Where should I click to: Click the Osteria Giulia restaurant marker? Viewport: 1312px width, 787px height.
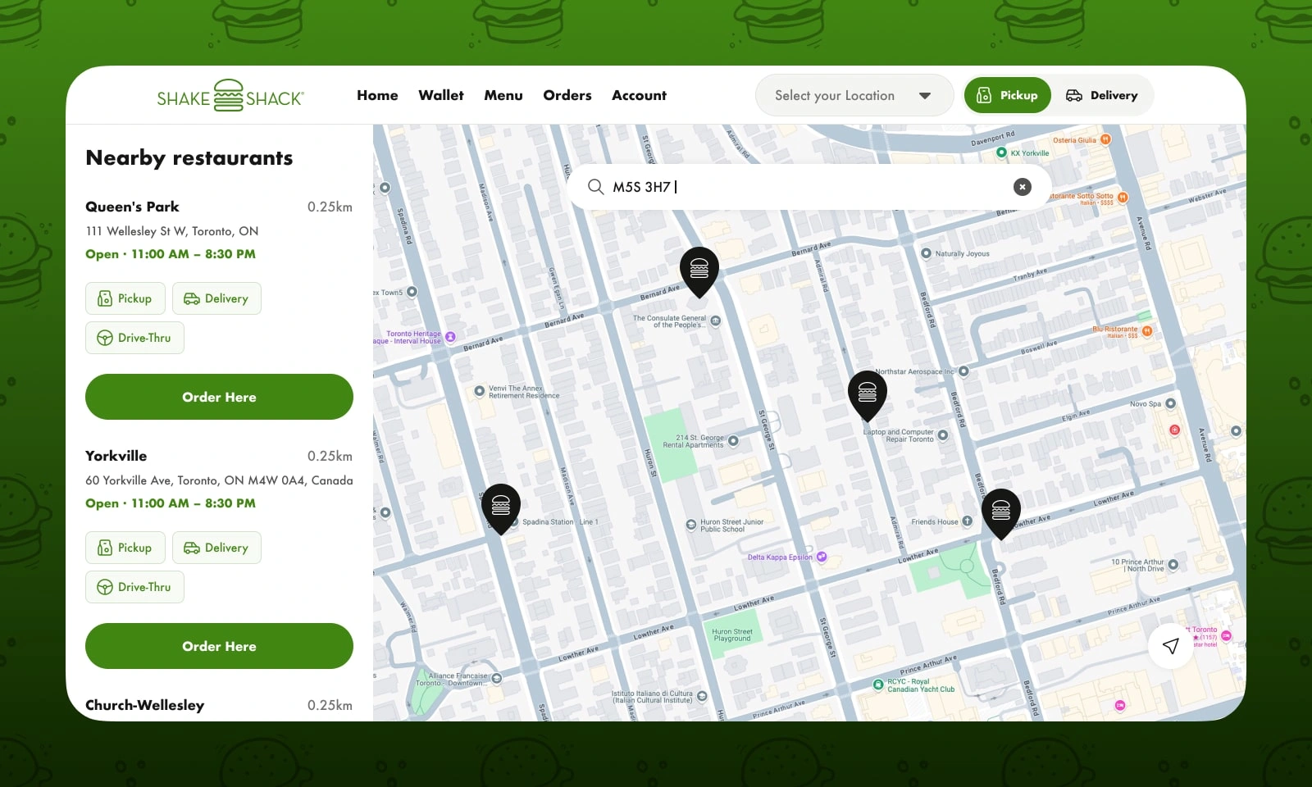(1105, 139)
